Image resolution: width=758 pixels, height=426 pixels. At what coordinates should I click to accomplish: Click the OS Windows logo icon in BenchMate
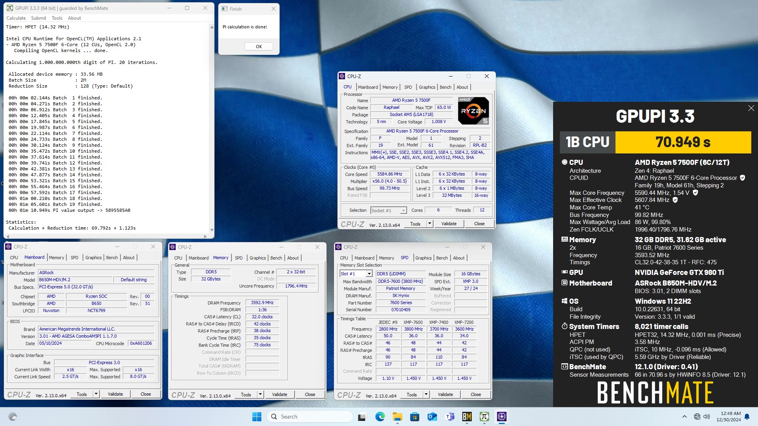(565, 301)
